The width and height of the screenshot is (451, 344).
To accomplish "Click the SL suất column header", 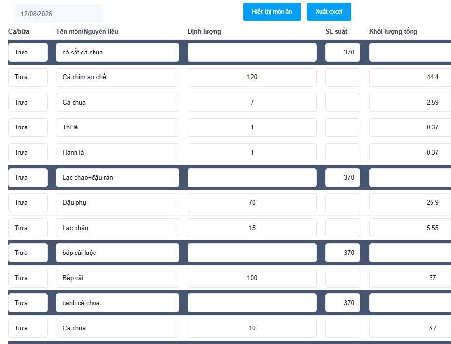I will (x=336, y=31).
